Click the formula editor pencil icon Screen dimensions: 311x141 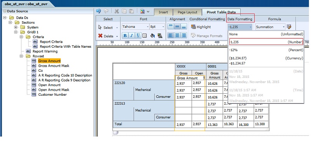point(289,26)
